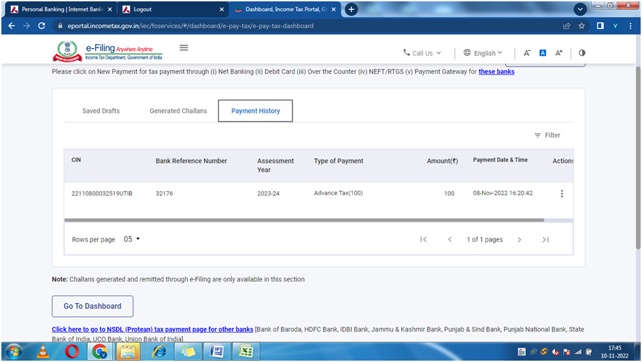Click the Go To Dashboard button
The width and height of the screenshot is (642, 362).
92,306
